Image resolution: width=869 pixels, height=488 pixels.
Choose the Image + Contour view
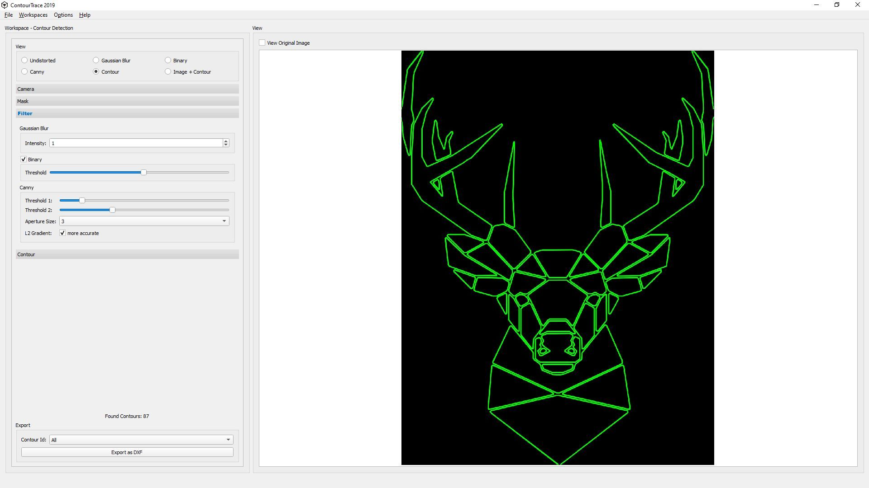tap(168, 71)
